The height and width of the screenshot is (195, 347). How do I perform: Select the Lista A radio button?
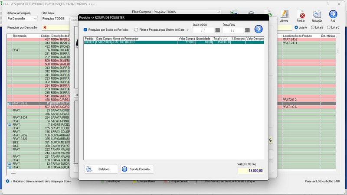[x=296, y=27]
